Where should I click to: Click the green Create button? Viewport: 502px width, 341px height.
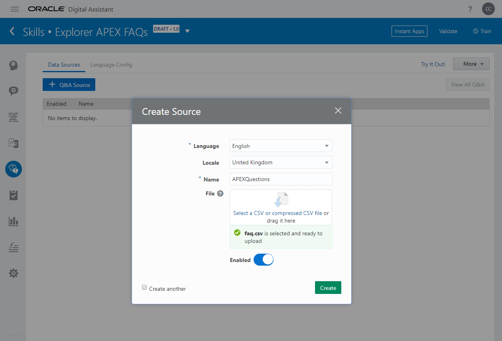tap(328, 288)
